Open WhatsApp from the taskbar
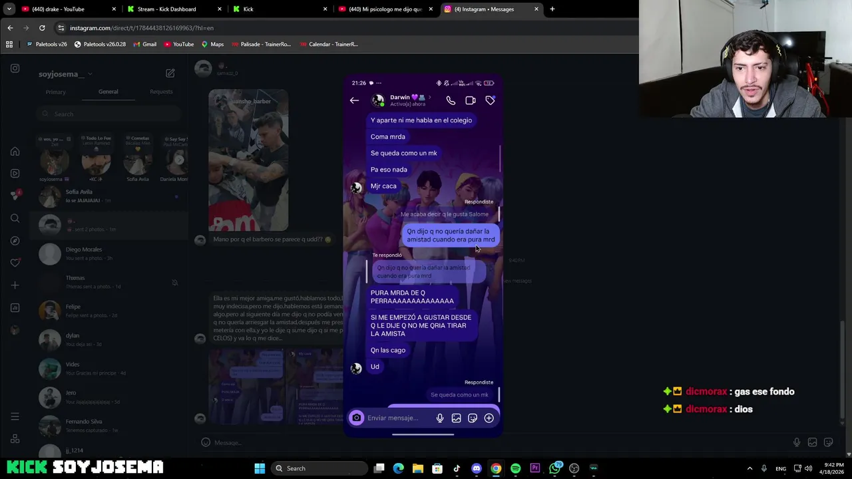This screenshot has width=852, height=479. 554,468
